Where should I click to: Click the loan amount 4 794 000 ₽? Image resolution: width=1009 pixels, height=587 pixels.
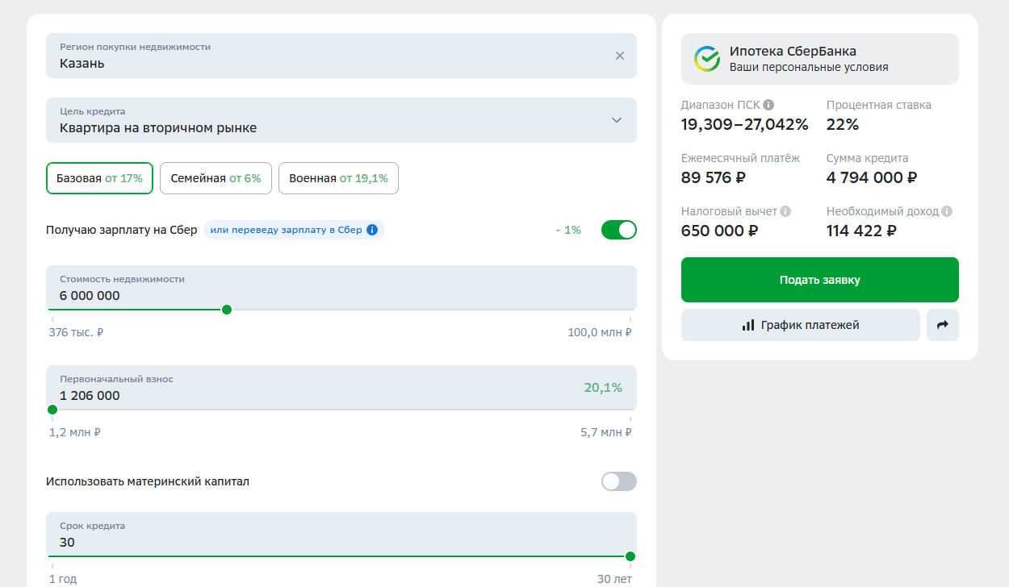click(x=872, y=177)
